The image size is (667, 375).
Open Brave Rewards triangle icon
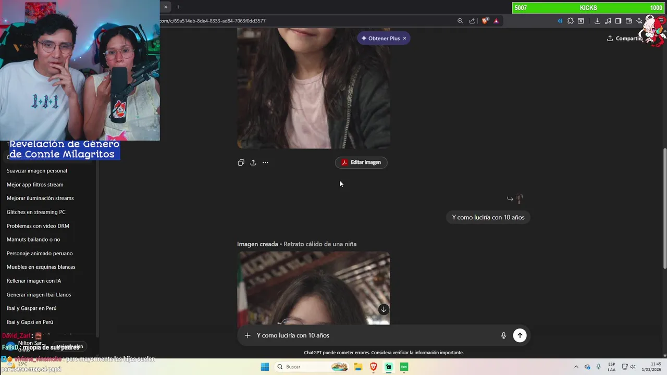click(496, 21)
